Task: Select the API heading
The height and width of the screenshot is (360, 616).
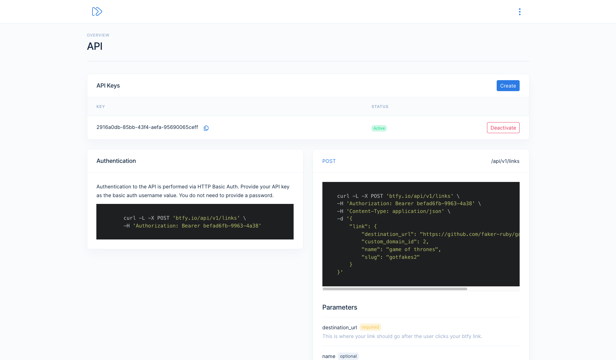Action: [x=94, y=46]
